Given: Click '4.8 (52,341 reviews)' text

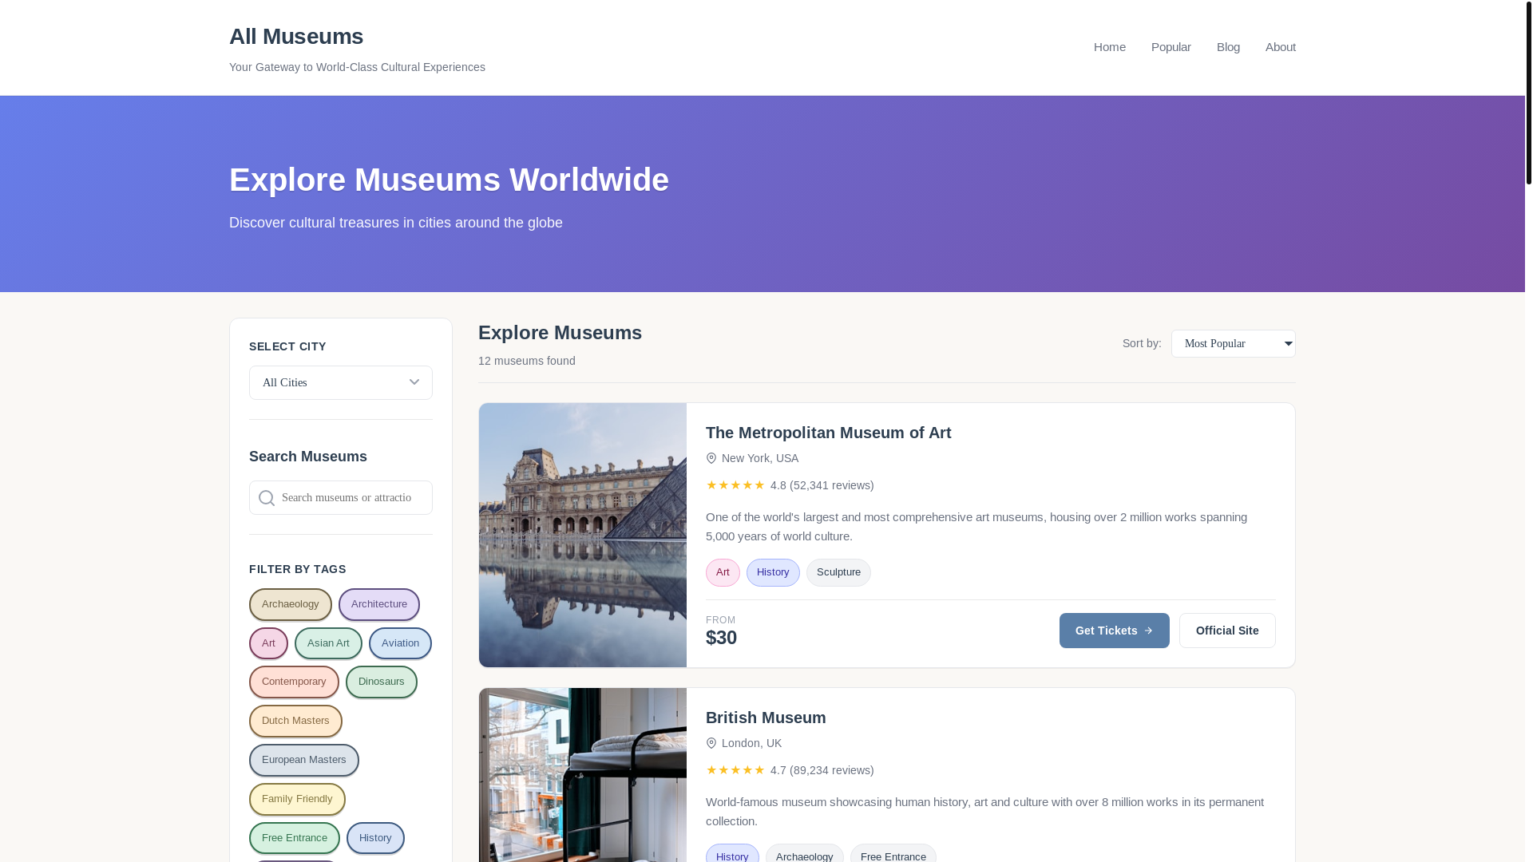Looking at the screenshot, I should pos(822,485).
